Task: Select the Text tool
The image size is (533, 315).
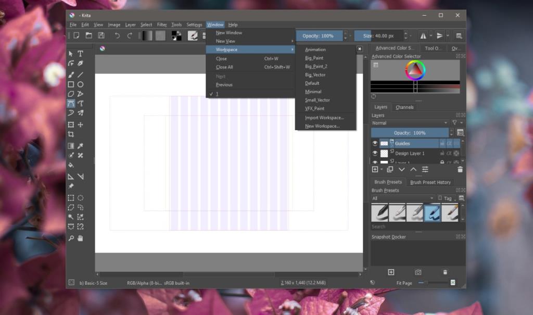Action: 80,54
